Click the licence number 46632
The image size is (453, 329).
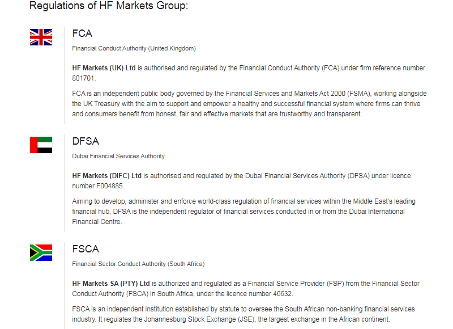[x=282, y=294]
